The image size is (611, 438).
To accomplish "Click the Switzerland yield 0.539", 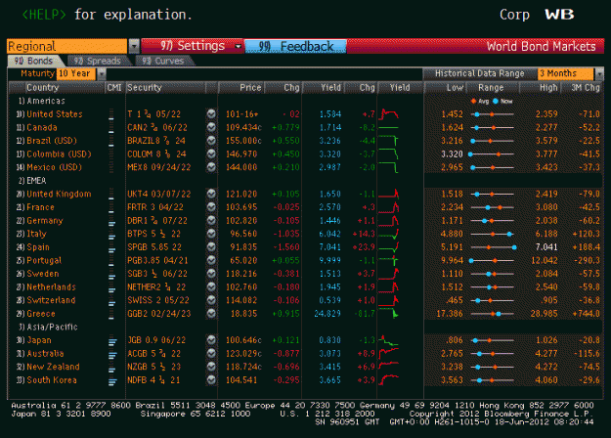I will click(x=329, y=300).
